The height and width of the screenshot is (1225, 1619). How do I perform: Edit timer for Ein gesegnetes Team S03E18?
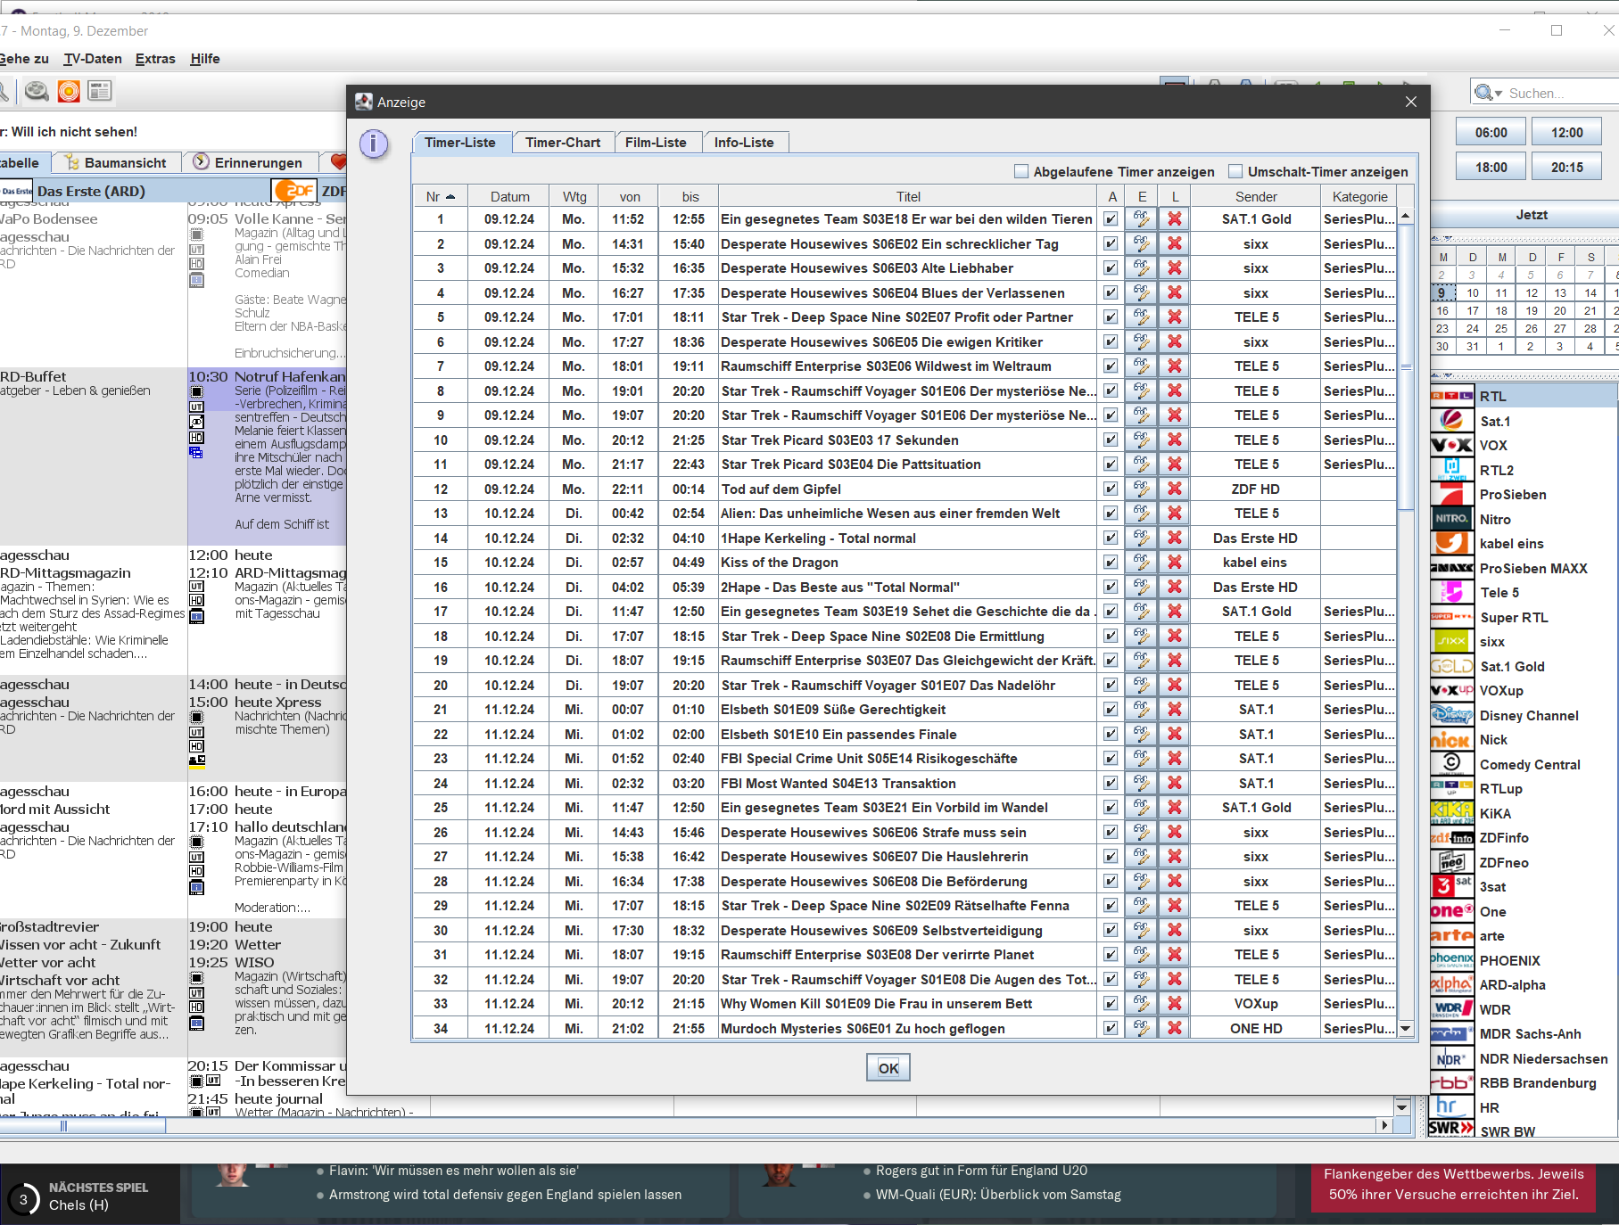[1142, 219]
